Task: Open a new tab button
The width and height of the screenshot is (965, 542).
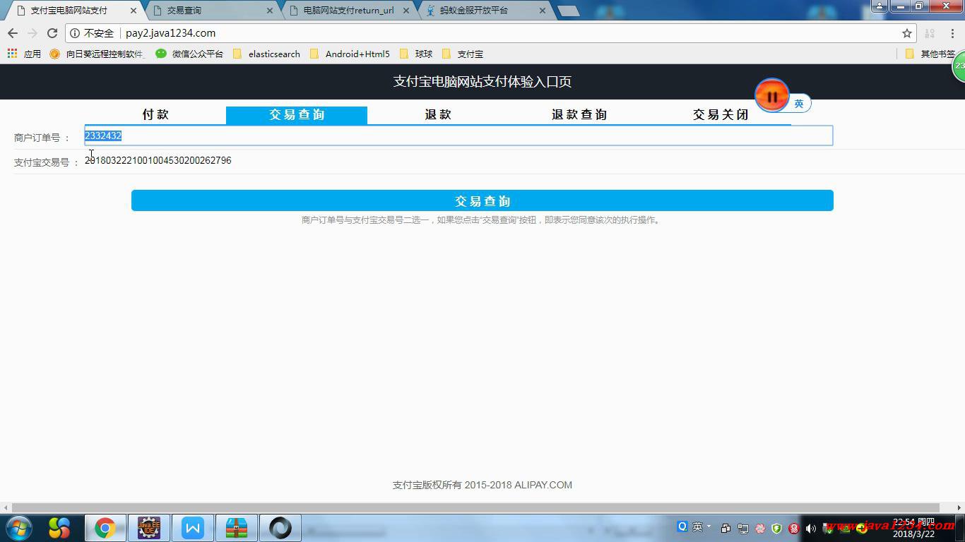Action: 569,11
